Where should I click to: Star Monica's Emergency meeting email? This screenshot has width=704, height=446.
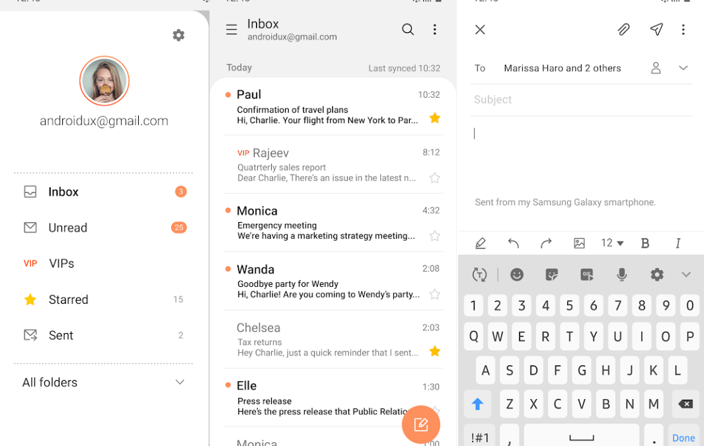[x=434, y=236]
